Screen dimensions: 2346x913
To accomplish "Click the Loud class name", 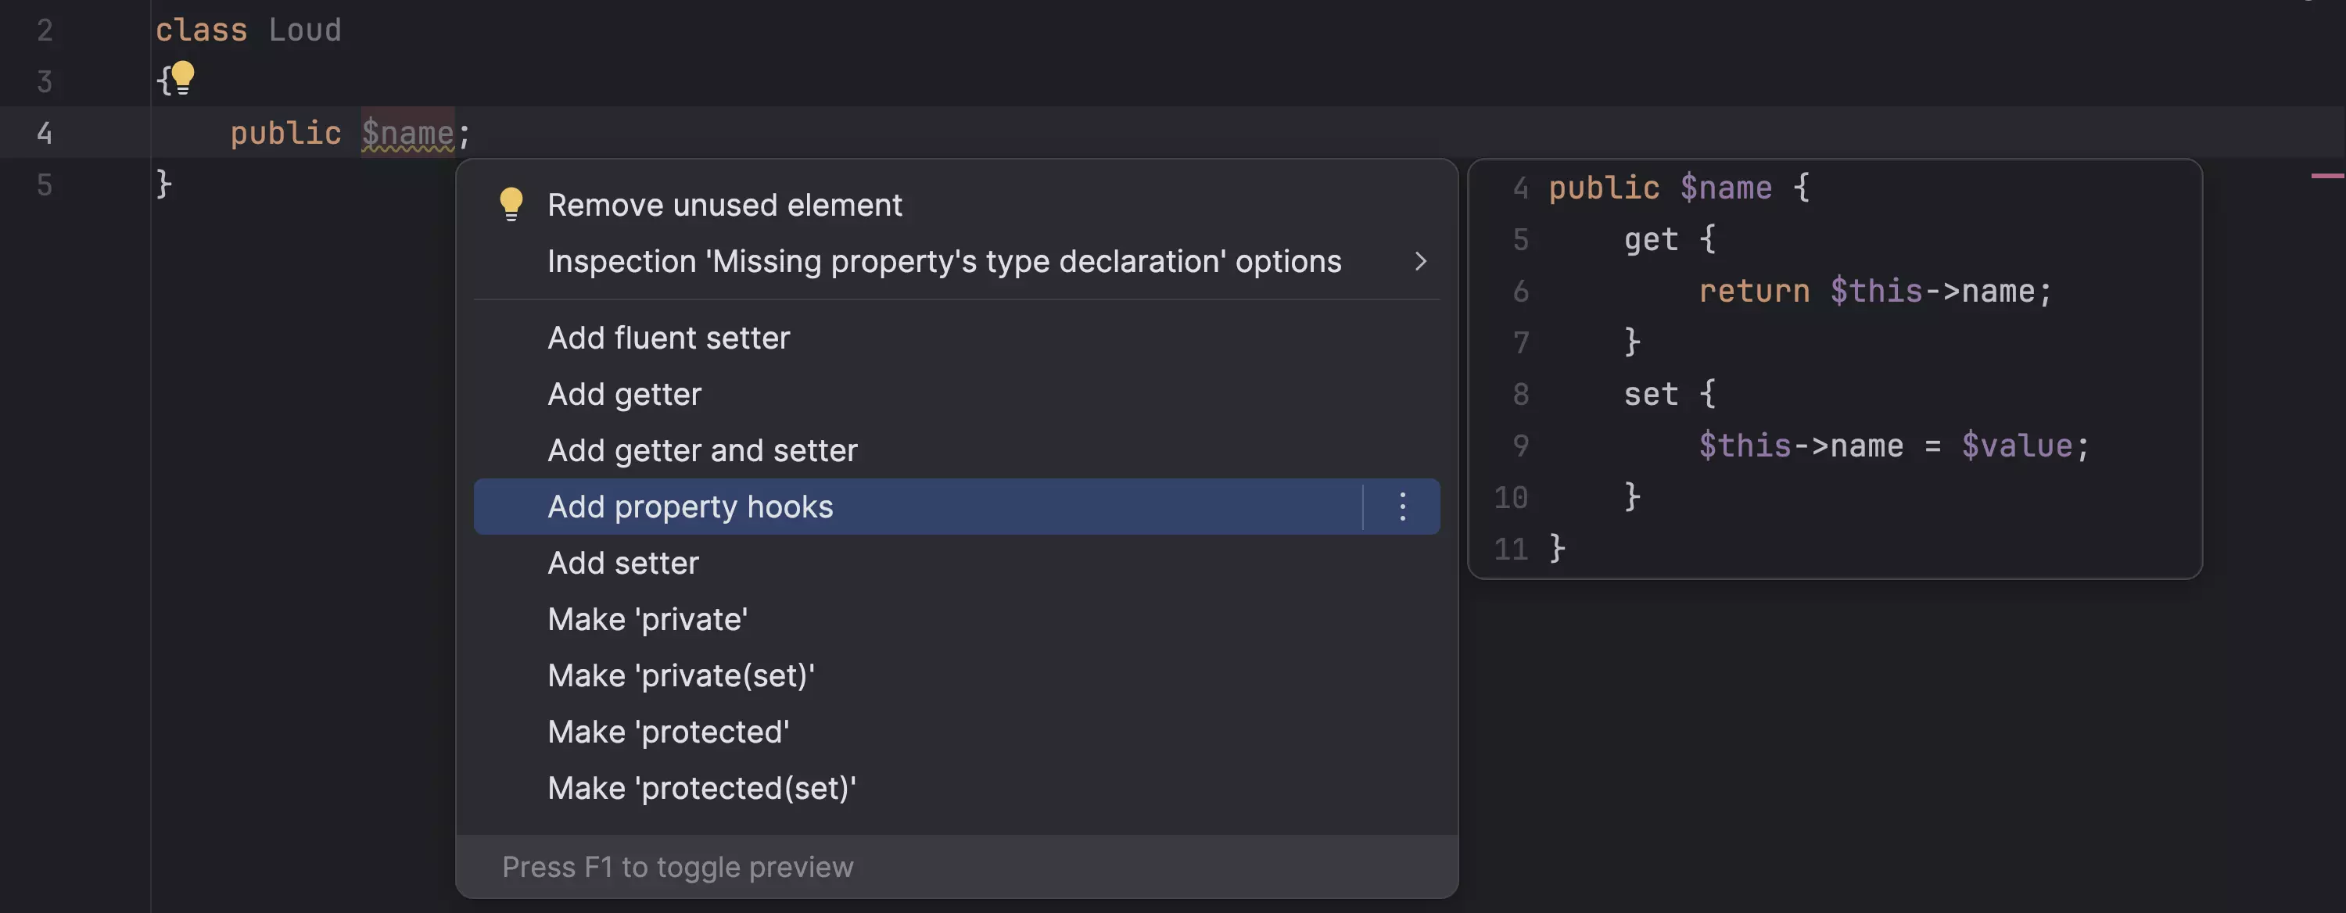I will [304, 30].
